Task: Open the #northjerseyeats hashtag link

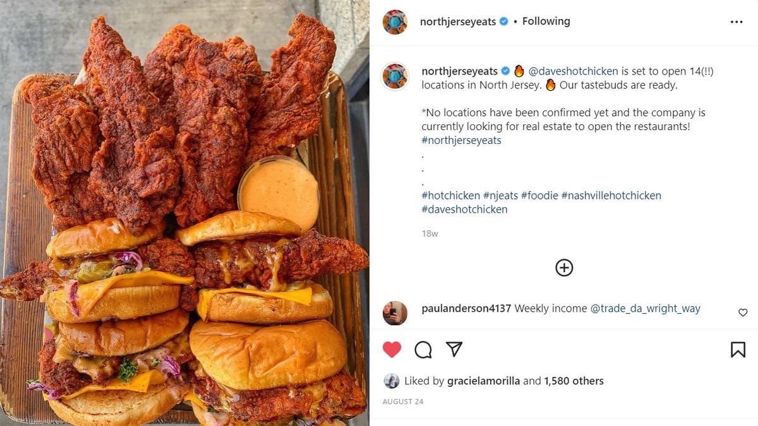Action: point(461,140)
